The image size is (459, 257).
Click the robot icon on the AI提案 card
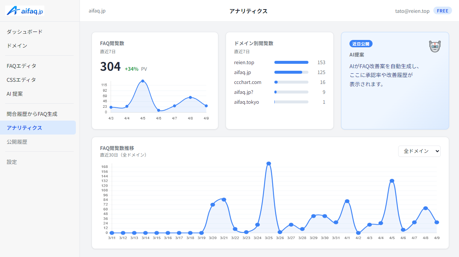[x=434, y=46]
